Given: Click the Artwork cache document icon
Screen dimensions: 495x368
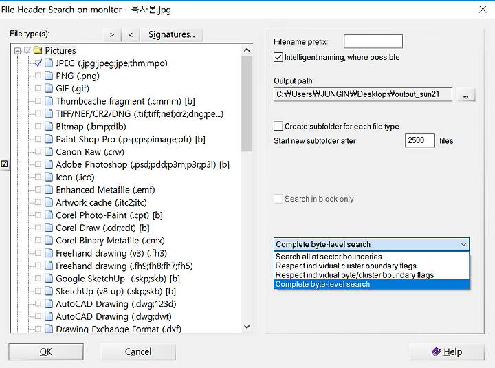Looking at the screenshot, I should [49, 202].
